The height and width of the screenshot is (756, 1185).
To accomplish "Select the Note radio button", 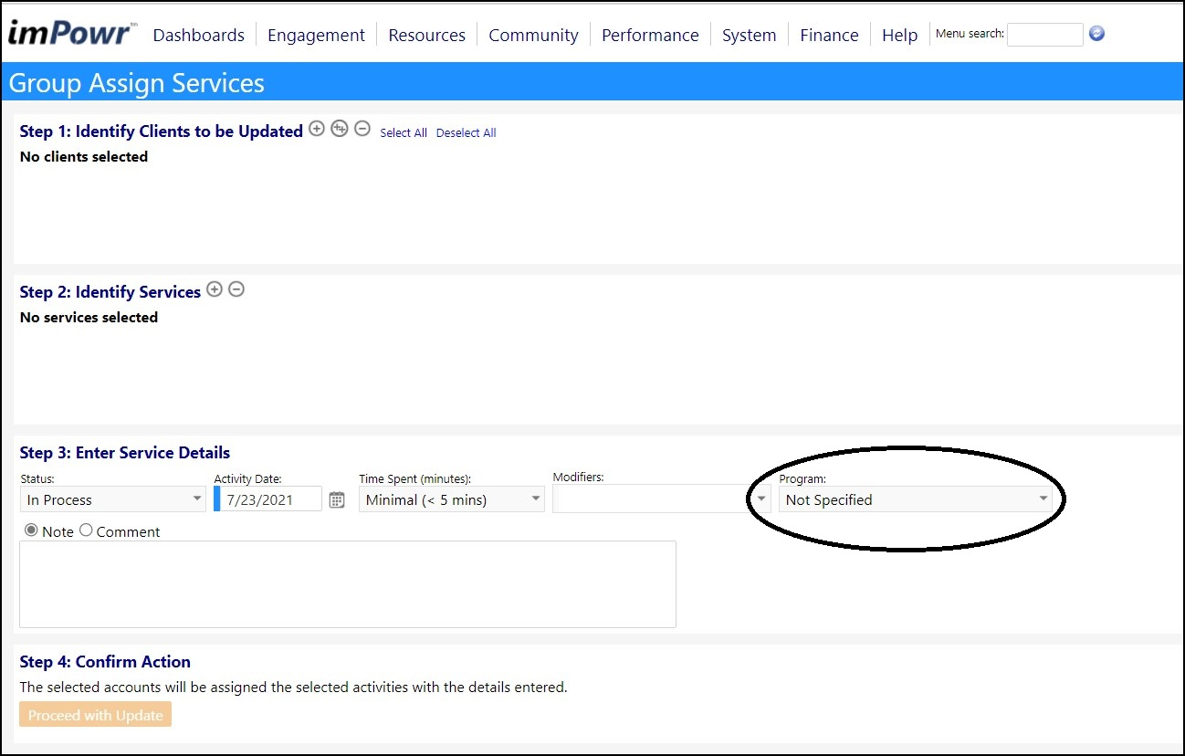I will [x=32, y=530].
